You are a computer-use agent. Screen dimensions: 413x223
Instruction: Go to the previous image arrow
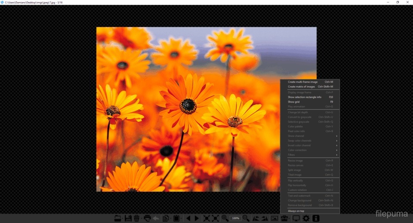pos(188,218)
